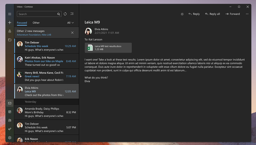The height and width of the screenshot is (145, 256).
Task: Select the Focused inbox tab
Action: 22,23
